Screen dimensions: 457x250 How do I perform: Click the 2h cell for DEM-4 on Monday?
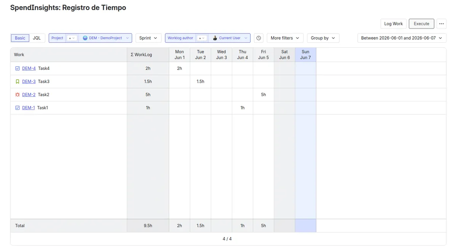[x=179, y=69]
